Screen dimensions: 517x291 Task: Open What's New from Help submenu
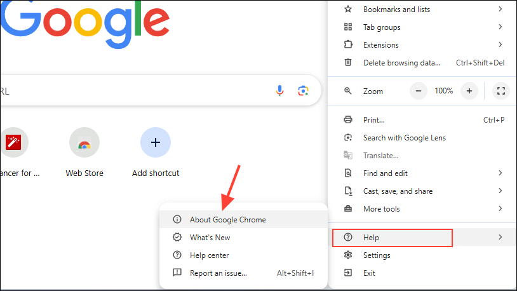pos(210,238)
